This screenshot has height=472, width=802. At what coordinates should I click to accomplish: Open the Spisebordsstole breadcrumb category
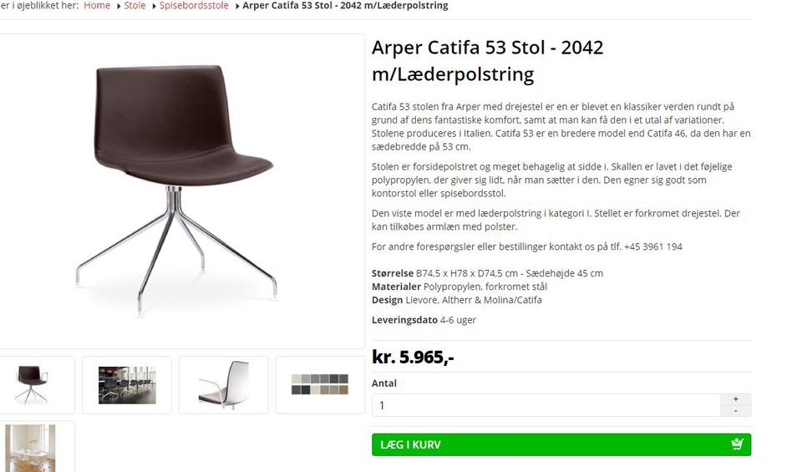pyautogui.click(x=194, y=6)
